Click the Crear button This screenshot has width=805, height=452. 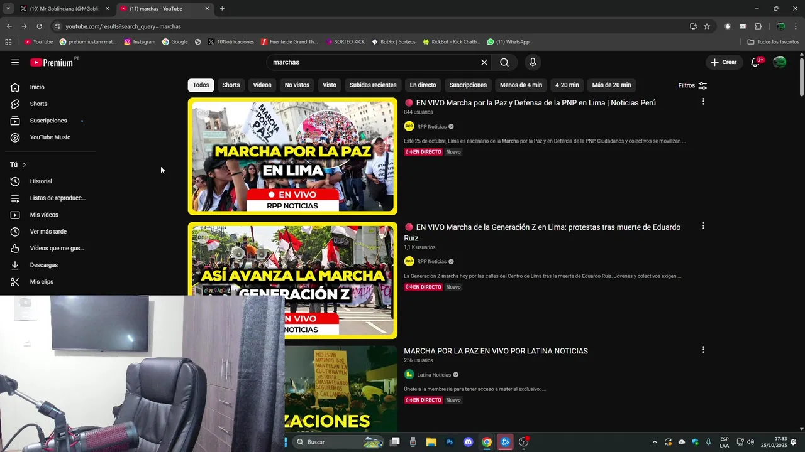pos(724,62)
